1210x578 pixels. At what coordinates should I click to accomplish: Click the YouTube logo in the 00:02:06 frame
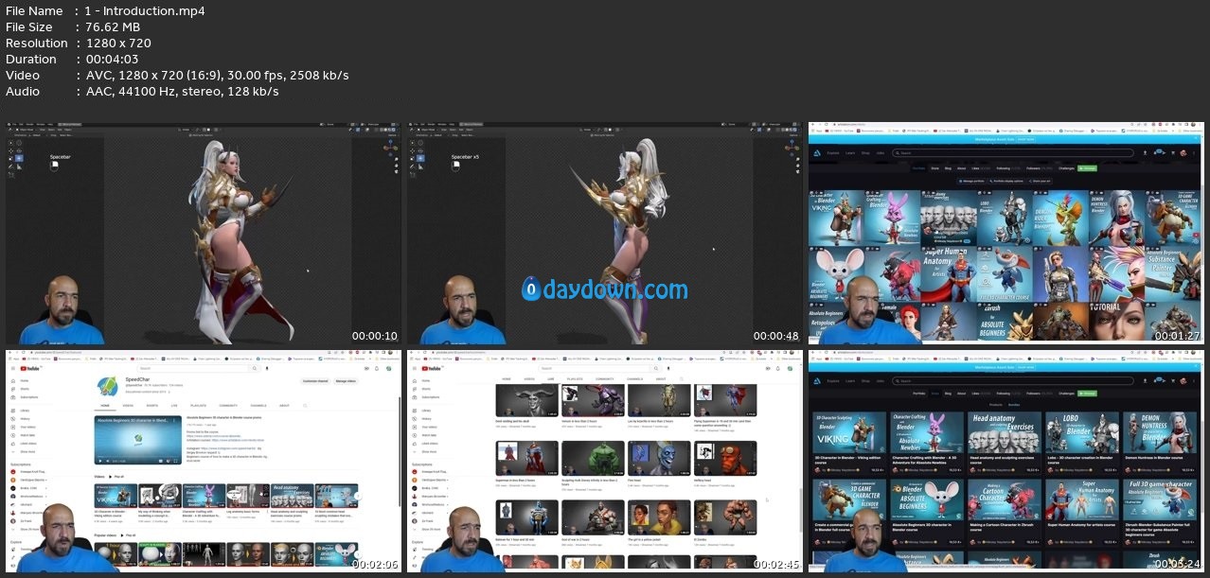29,368
